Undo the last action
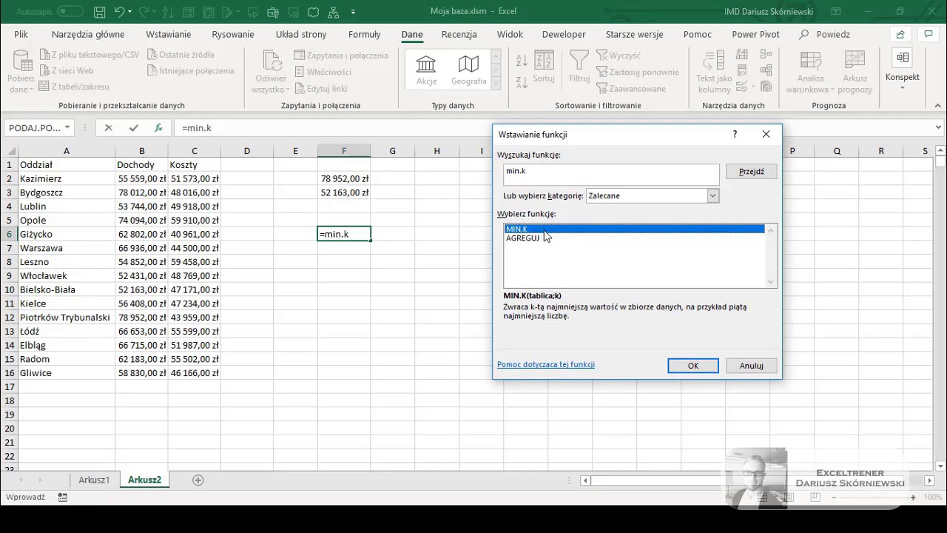947x533 pixels. pyautogui.click(x=119, y=12)
